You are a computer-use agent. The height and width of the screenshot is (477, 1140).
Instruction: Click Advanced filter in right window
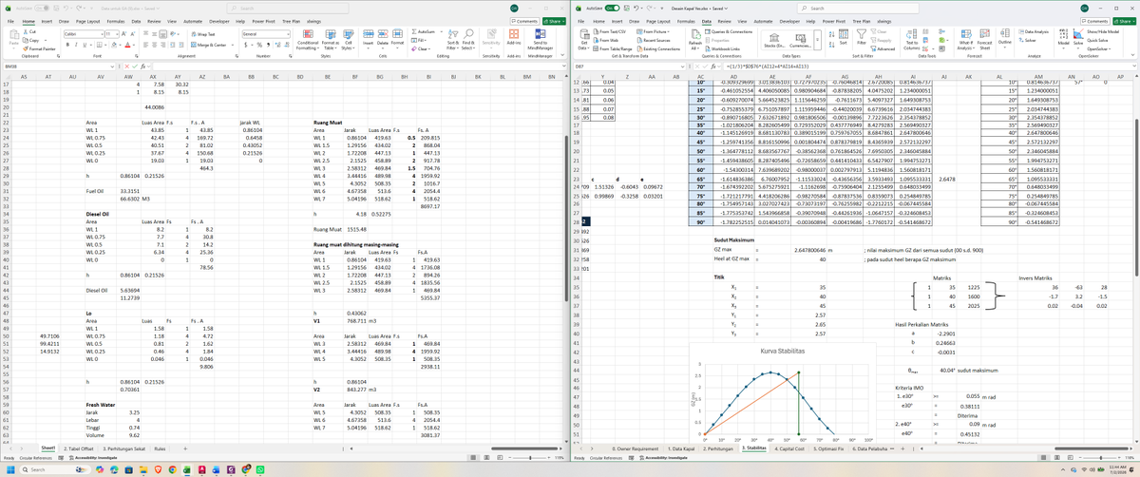coord(883,48)
